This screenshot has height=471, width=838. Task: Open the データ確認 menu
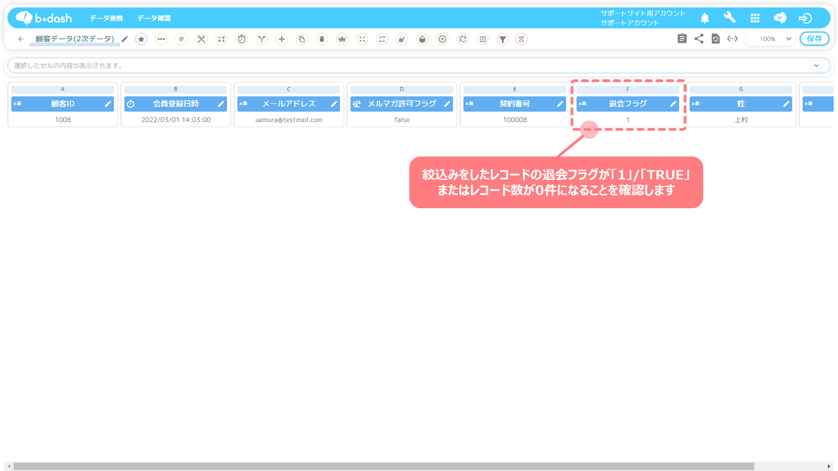(x=154, y=18)
